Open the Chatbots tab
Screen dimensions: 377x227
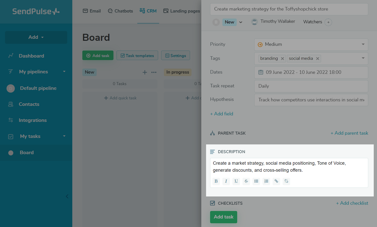pyautogui.click(x=120, y=11)
